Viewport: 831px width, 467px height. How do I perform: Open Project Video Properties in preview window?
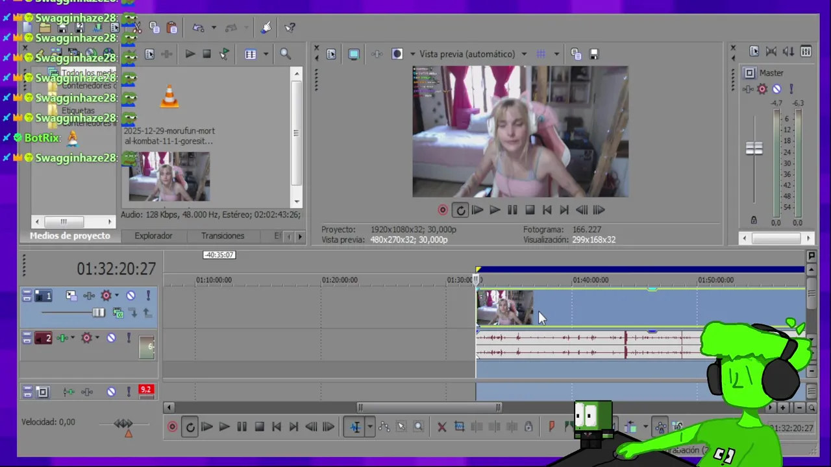tap(331, 54)
